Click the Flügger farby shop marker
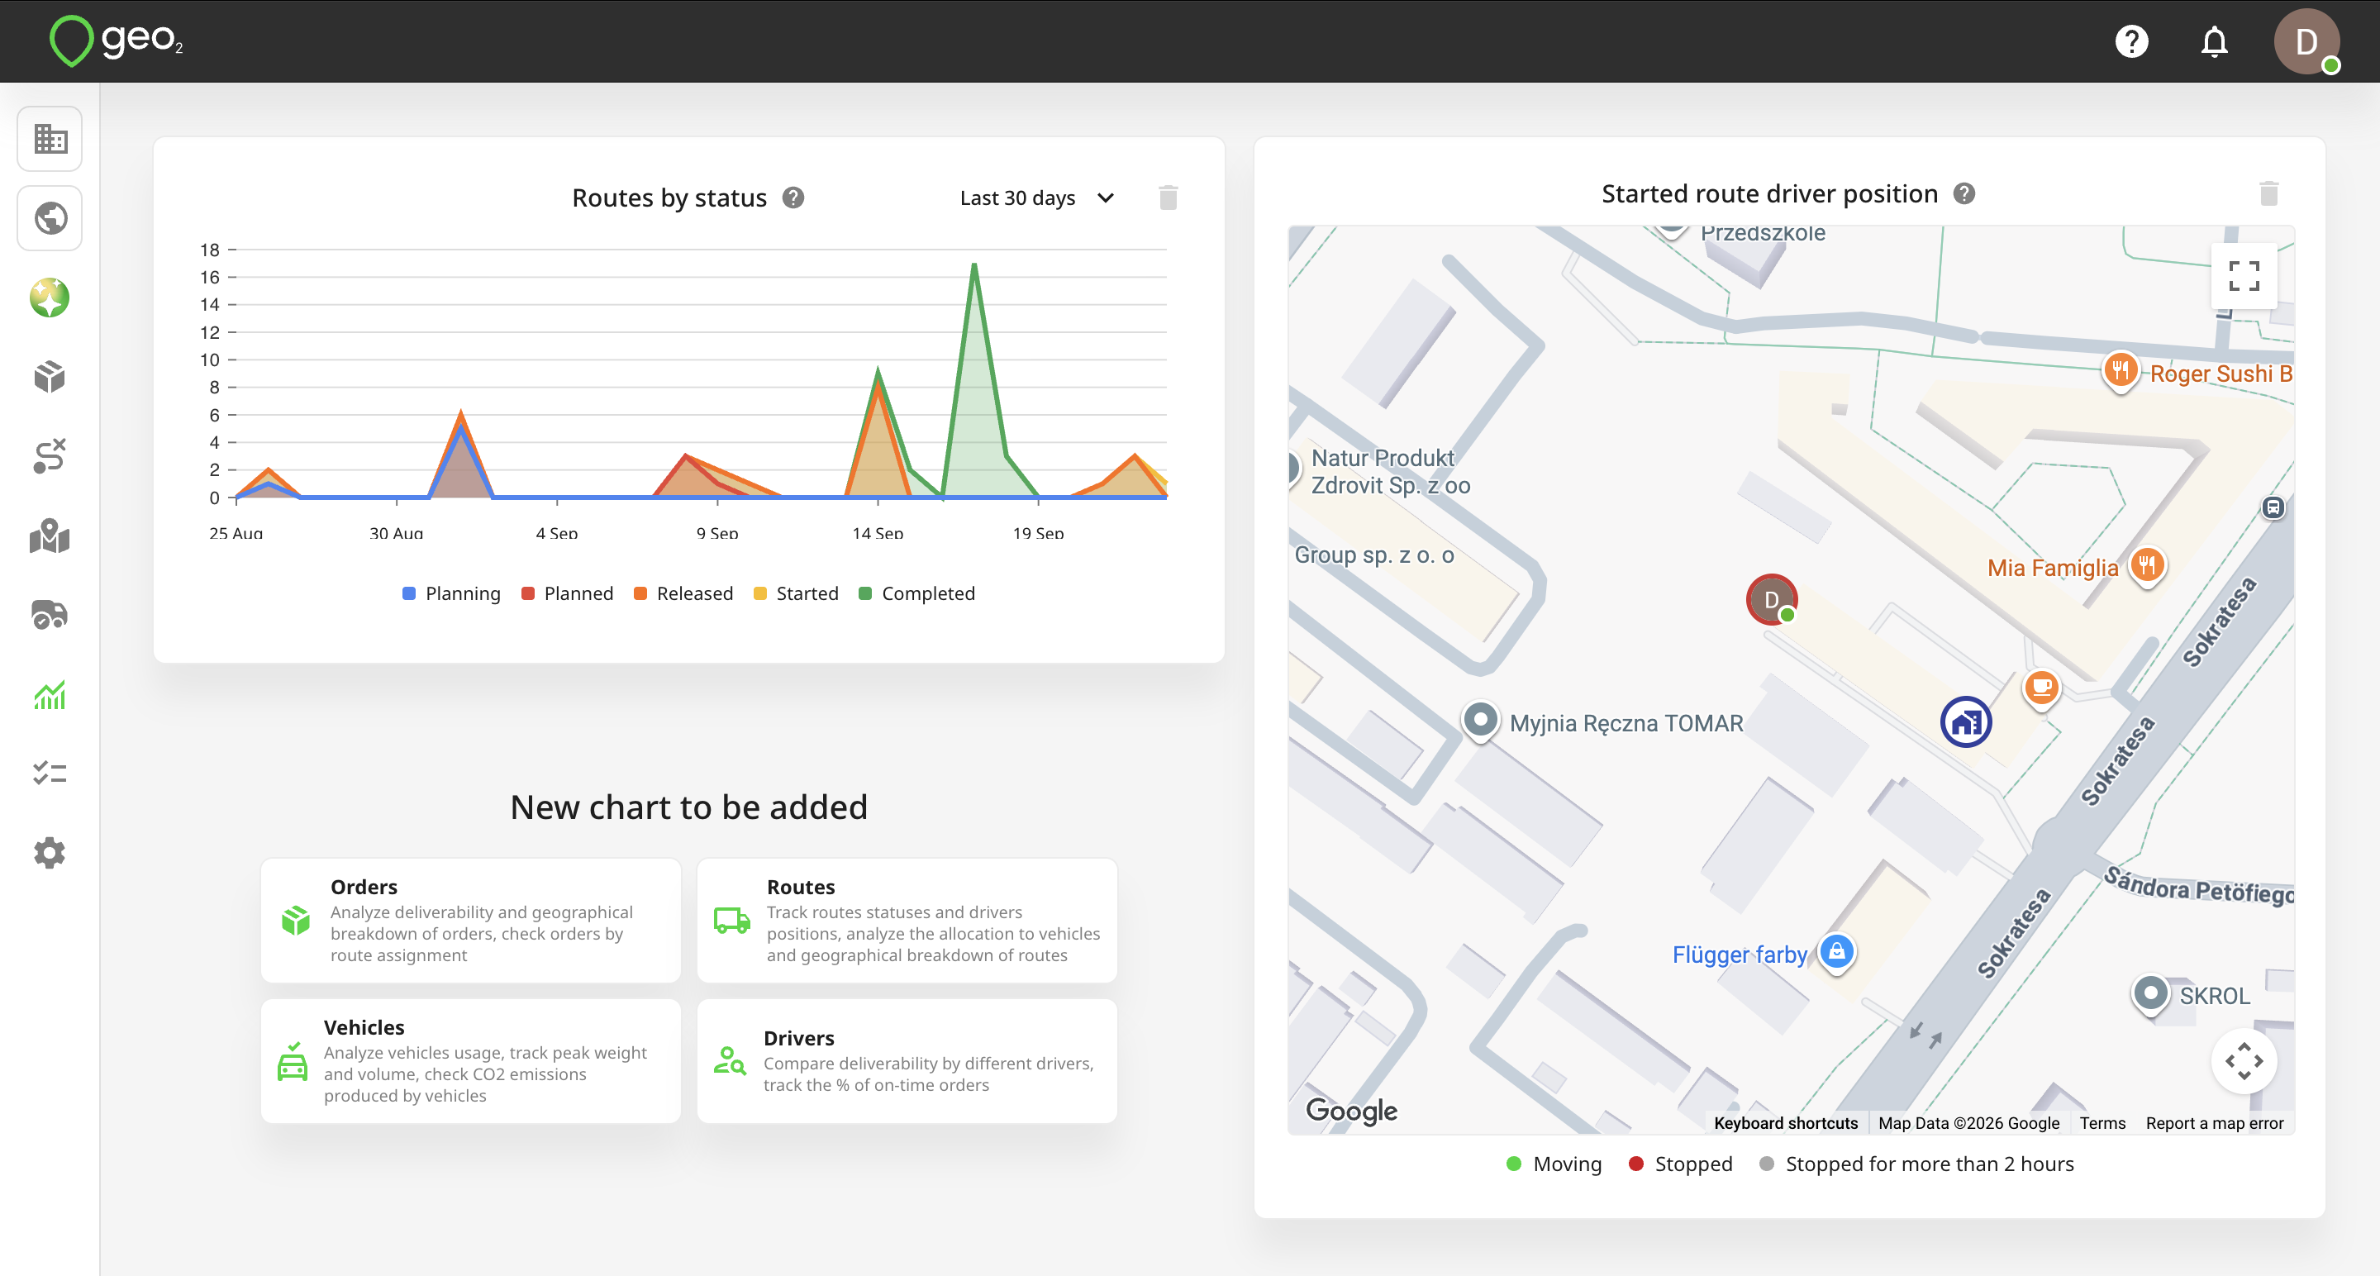Screen dimensions: 2380x1276 [1835, 952]
